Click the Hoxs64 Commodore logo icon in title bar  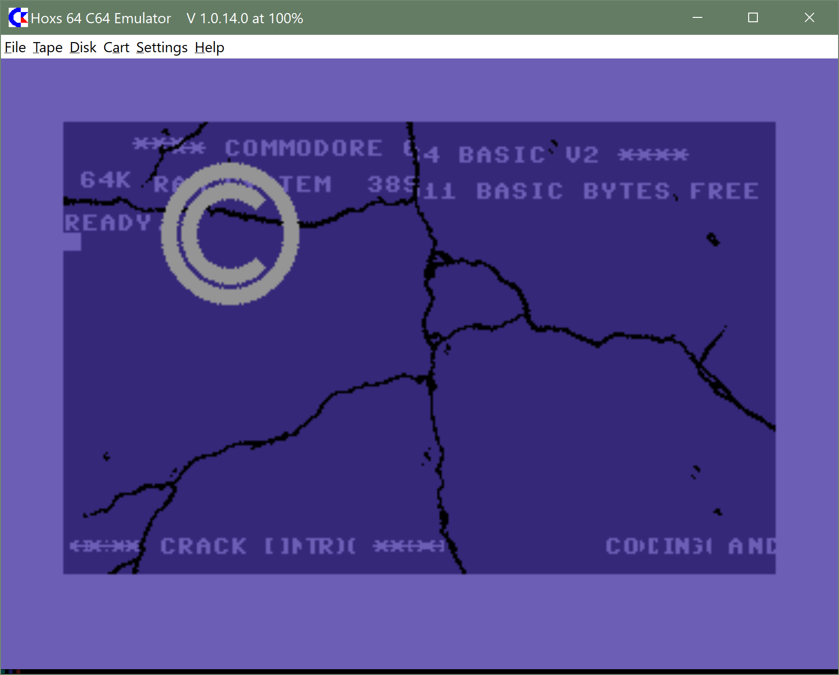18,18
